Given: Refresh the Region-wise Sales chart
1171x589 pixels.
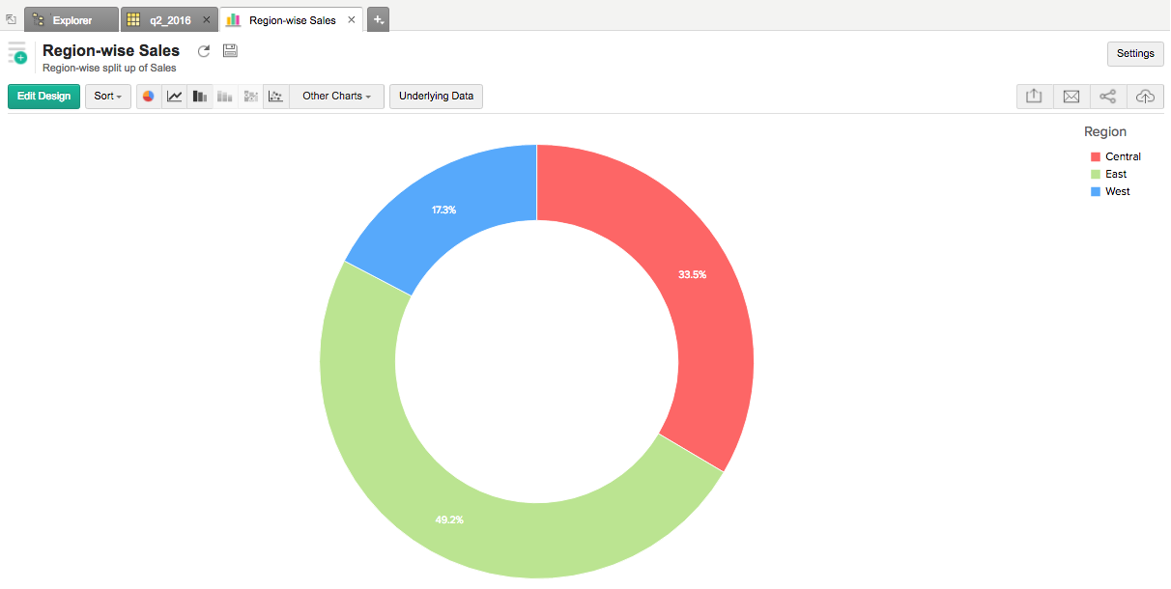Looking at the screenshot, I should point(204,51).
